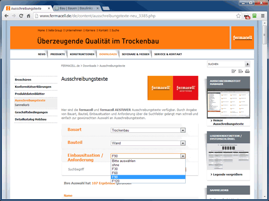Click the green extension icon in the toolbar
269x201 pixels.
[x=254, y=16]
